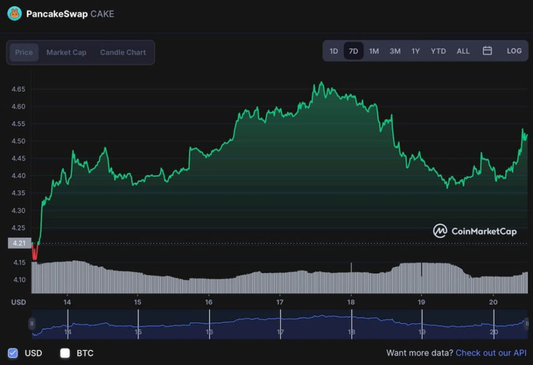Set chart range to 1Y
This screenshot has height=365, width=533.
point(415,51)
